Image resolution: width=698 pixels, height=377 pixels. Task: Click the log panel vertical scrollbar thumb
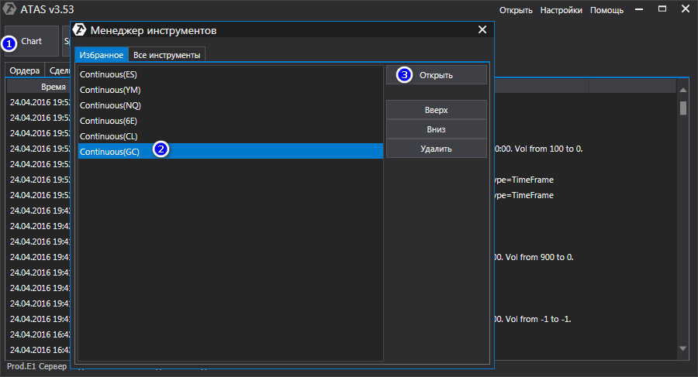[x=683, y=108]
